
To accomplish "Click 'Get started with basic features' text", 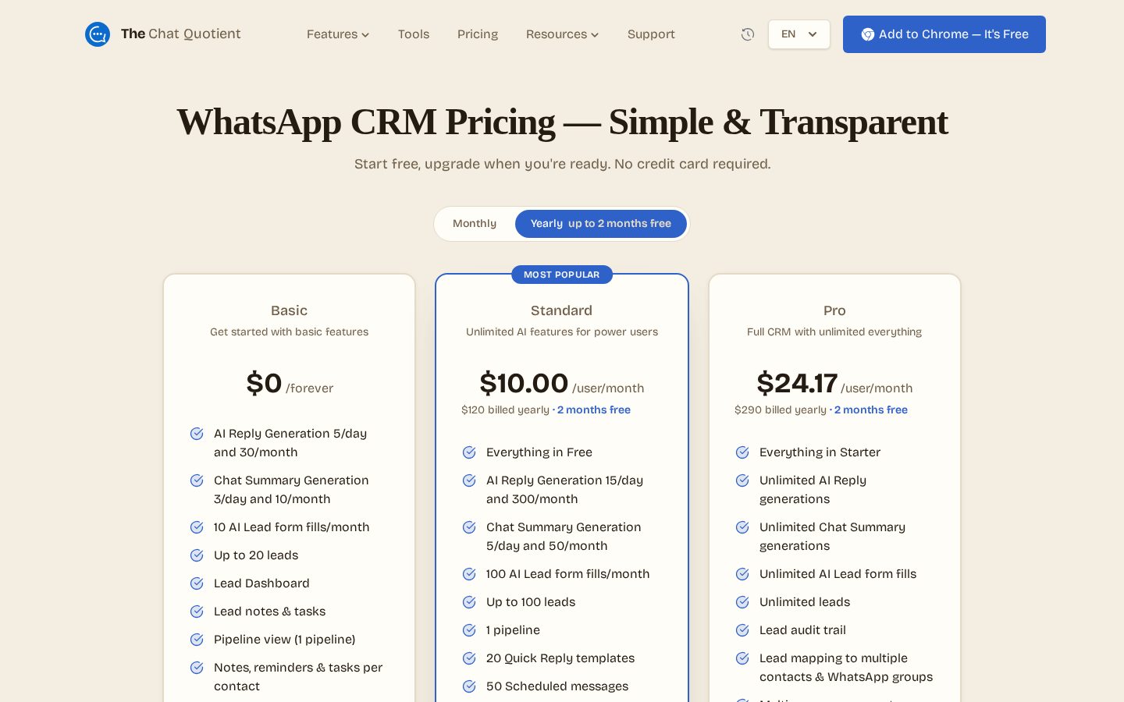I will pyautogui.click(x=289, y=331).
